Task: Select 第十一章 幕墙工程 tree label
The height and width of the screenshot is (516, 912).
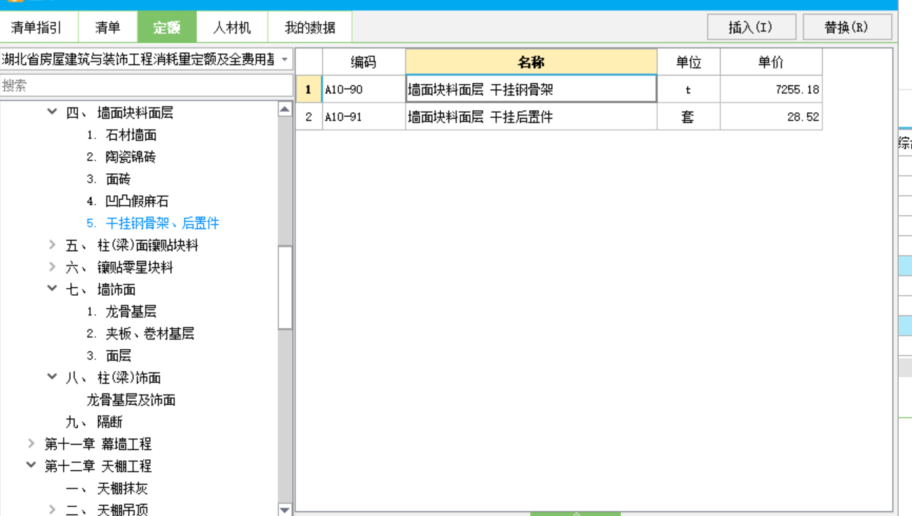Action: (98, 444)
